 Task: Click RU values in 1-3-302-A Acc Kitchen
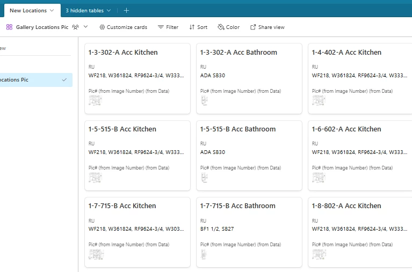click(x=136, y=75)
